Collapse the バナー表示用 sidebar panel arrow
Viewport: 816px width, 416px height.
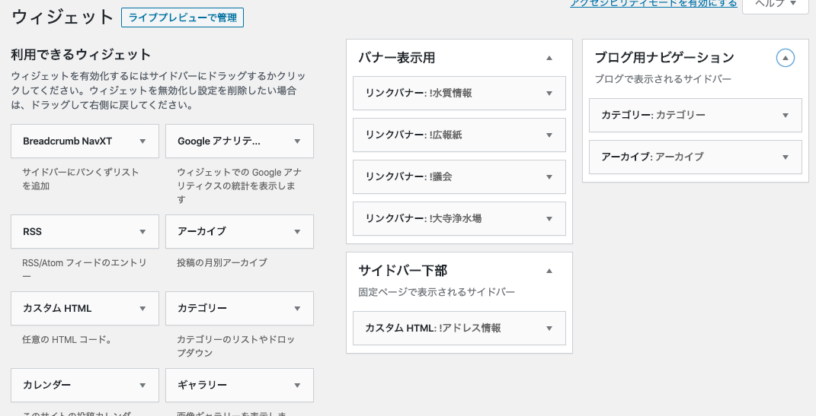point(549,58)
